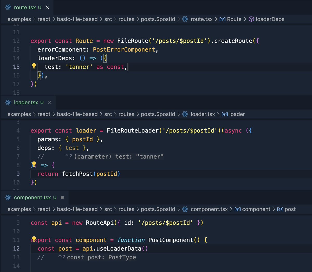The width and height of the screenshot is (312, 272).
Task: Click cube icon before loaderDeps breadcrumb
Action: 251,19
